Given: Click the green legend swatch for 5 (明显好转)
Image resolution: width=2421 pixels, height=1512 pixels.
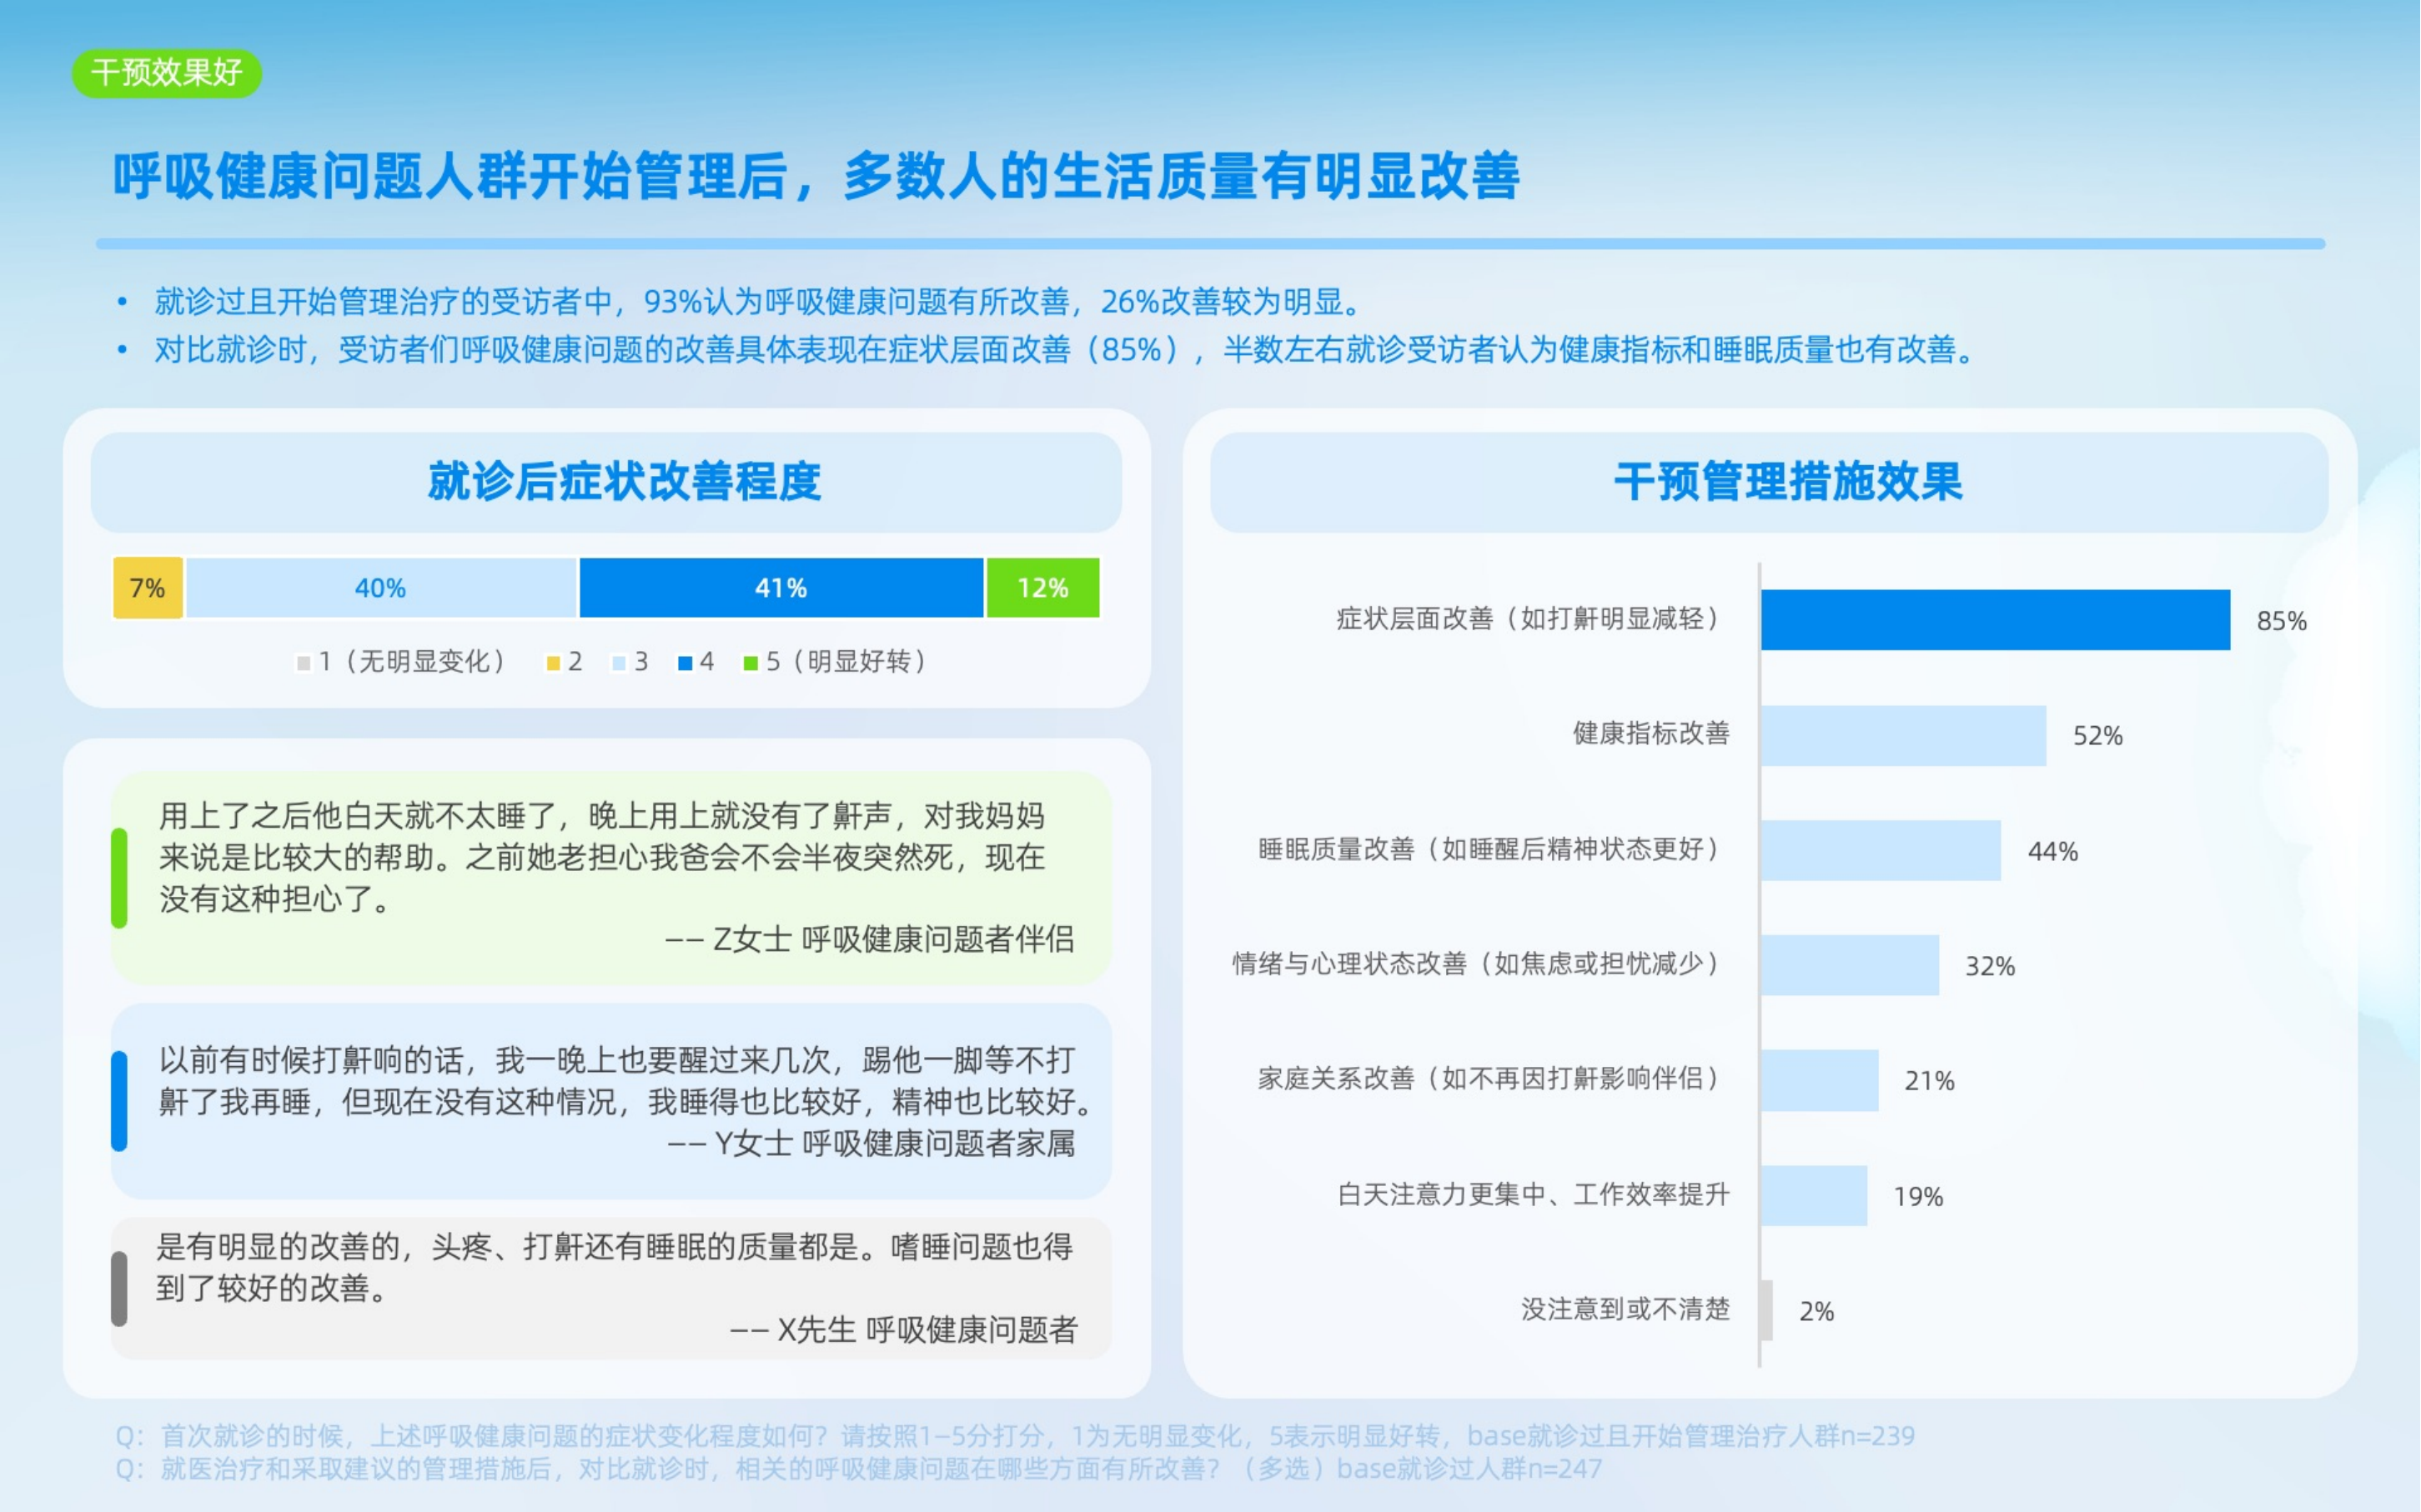Looking at the screenshot, I should [751, 663].
